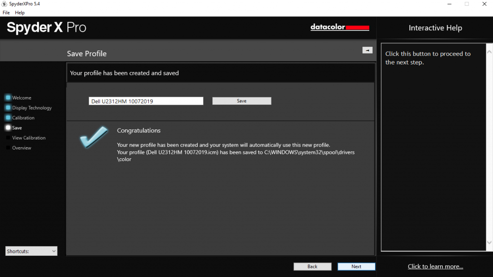The image size is (493, 277).
Task: Click the profile name input field
Action: point(146,101)
